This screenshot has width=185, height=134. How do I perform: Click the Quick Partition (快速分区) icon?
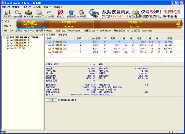pyautogui.click(x=39, y=14)
